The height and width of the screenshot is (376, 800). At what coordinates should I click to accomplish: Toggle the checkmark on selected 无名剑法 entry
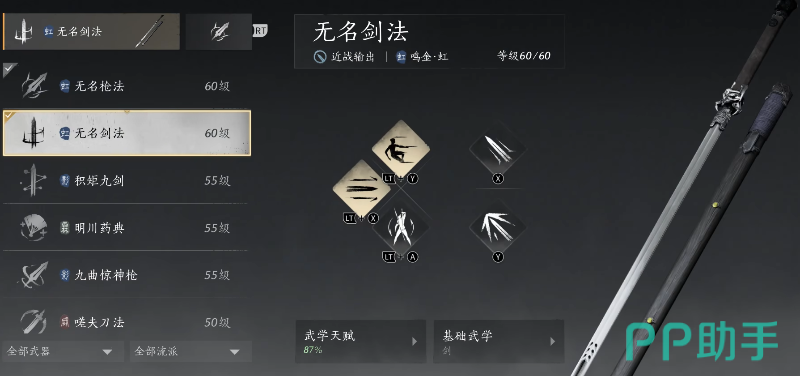click(x=9, y=116)
